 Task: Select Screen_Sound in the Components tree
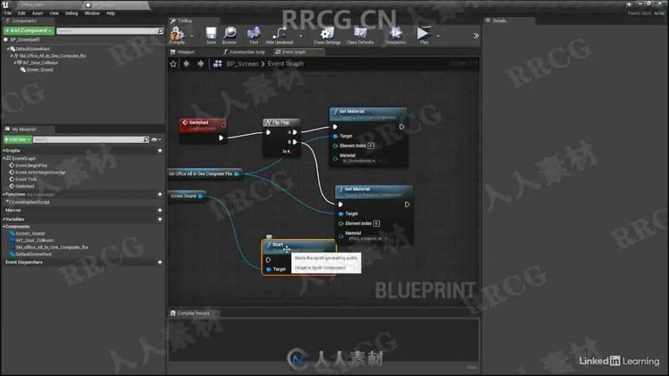39,70
